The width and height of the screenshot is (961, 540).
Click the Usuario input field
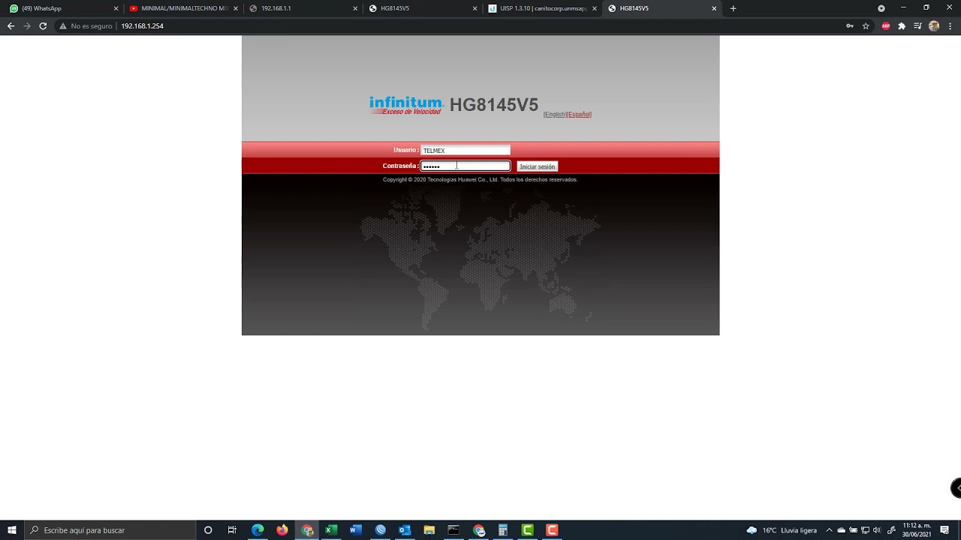tap(465, 150)
